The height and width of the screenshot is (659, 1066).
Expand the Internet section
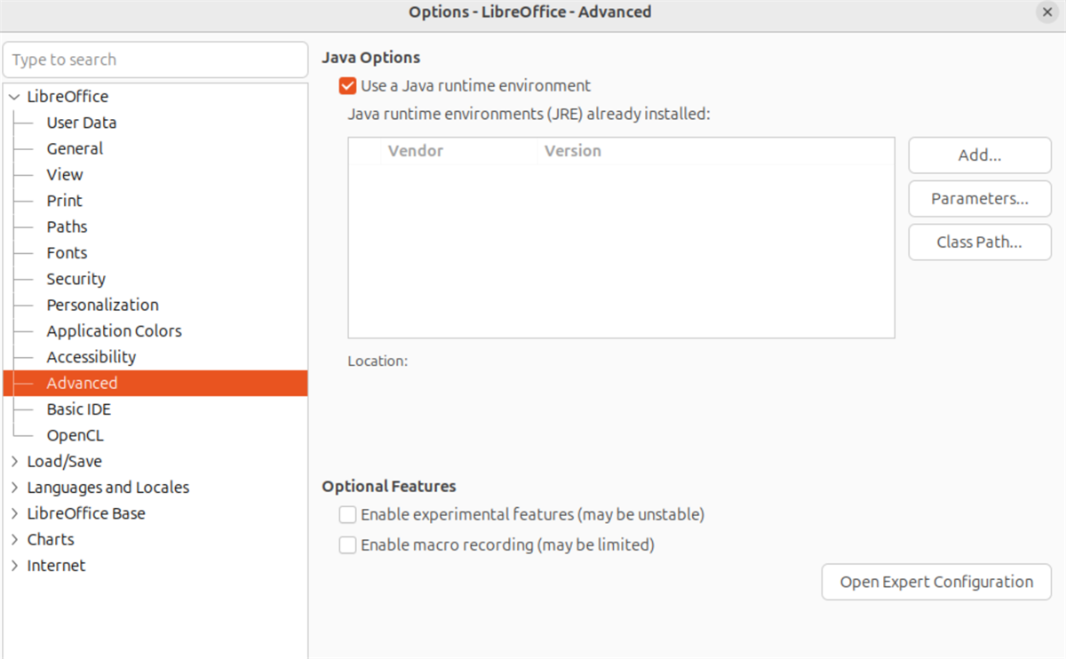[14, 566]
